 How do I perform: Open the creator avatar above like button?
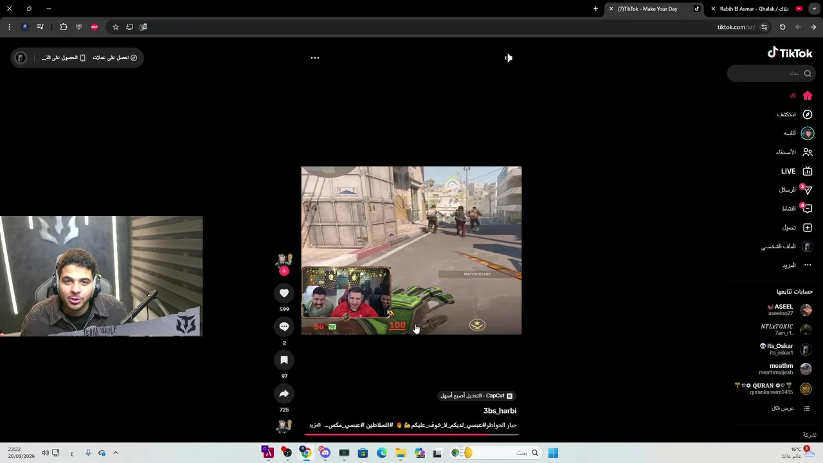point(284,260)
